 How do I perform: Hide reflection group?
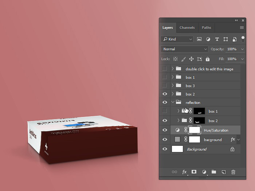(165, 102)
